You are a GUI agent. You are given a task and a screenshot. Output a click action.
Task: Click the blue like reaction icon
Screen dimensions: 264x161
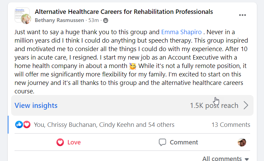coord(19,124)
